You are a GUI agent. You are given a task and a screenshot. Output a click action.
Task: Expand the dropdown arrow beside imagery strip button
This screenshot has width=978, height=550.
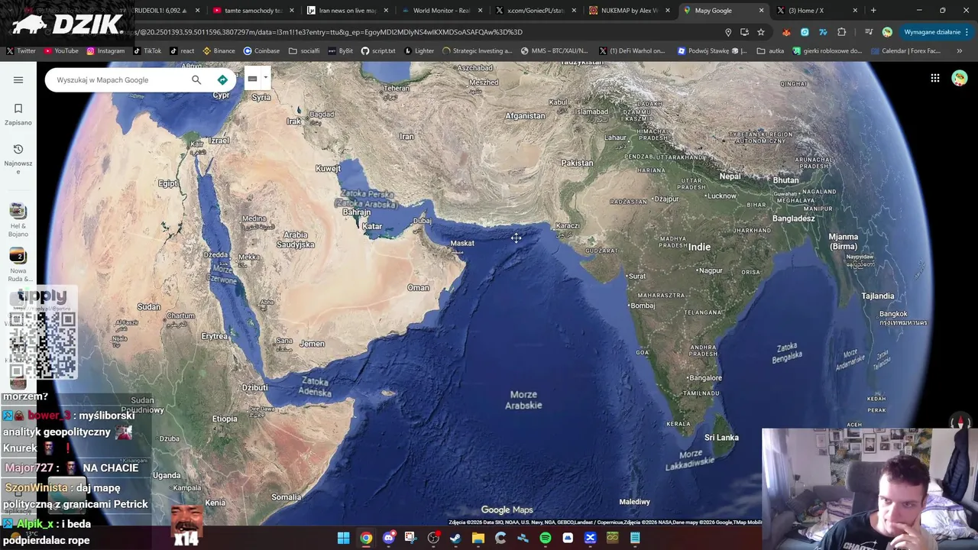pos(265,78)
